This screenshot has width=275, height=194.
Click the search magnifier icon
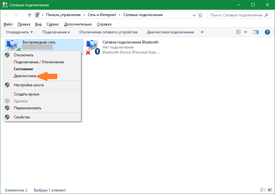click(267, 15)
